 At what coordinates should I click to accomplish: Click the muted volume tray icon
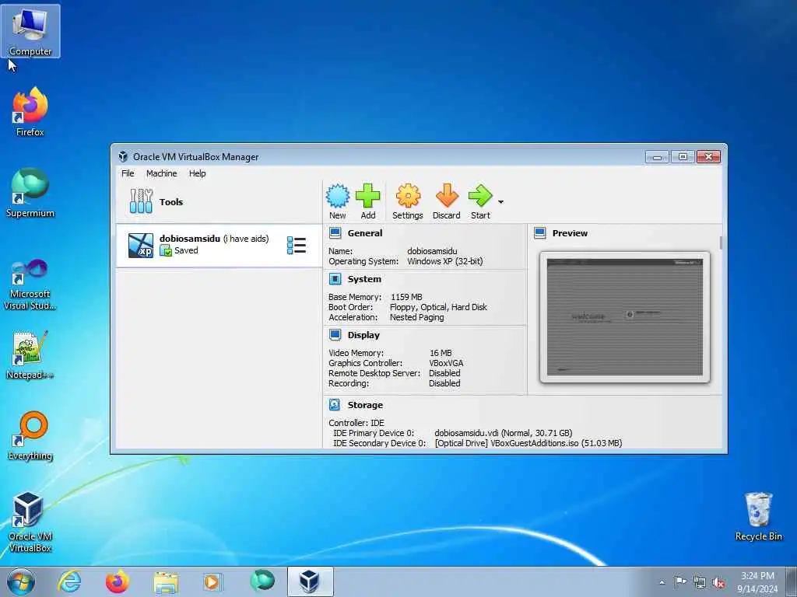[x=718, y=583]
